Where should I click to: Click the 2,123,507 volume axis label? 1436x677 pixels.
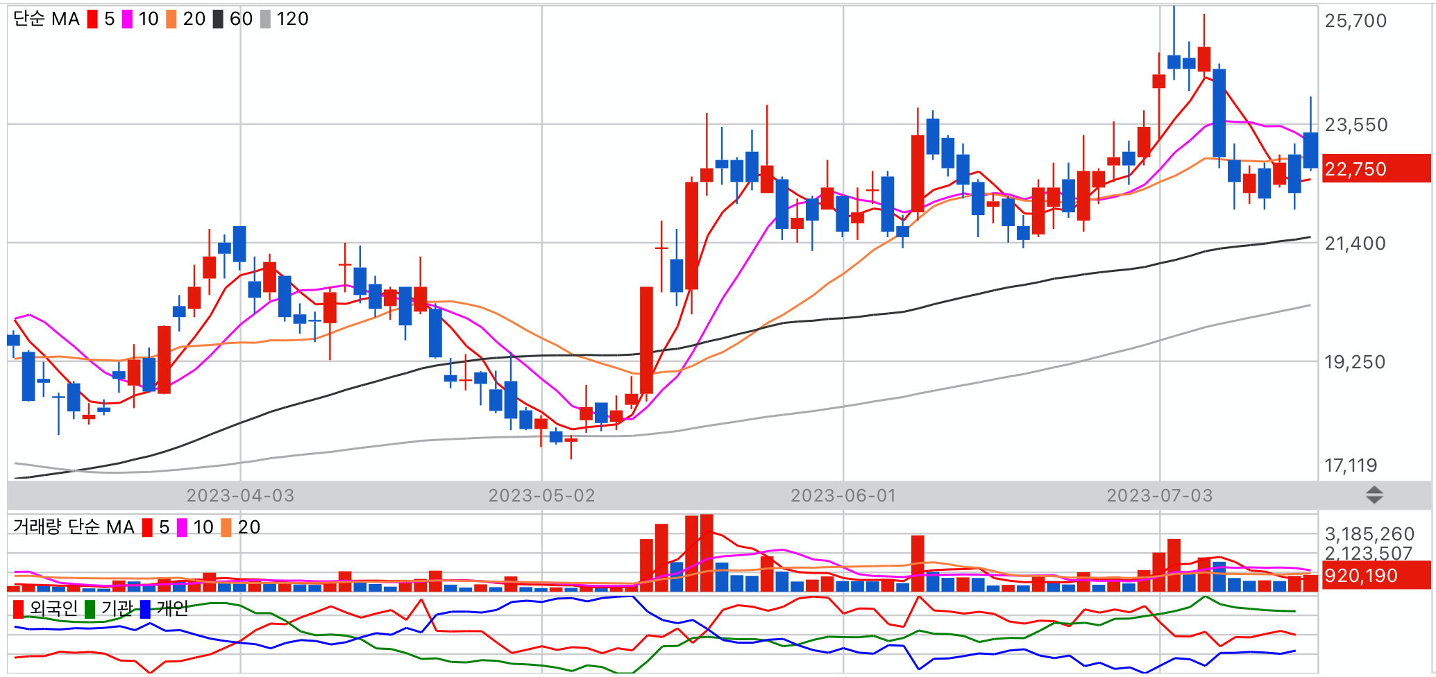click(x=1369, y=553)
